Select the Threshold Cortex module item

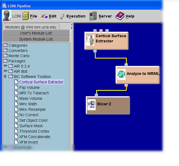34,131
